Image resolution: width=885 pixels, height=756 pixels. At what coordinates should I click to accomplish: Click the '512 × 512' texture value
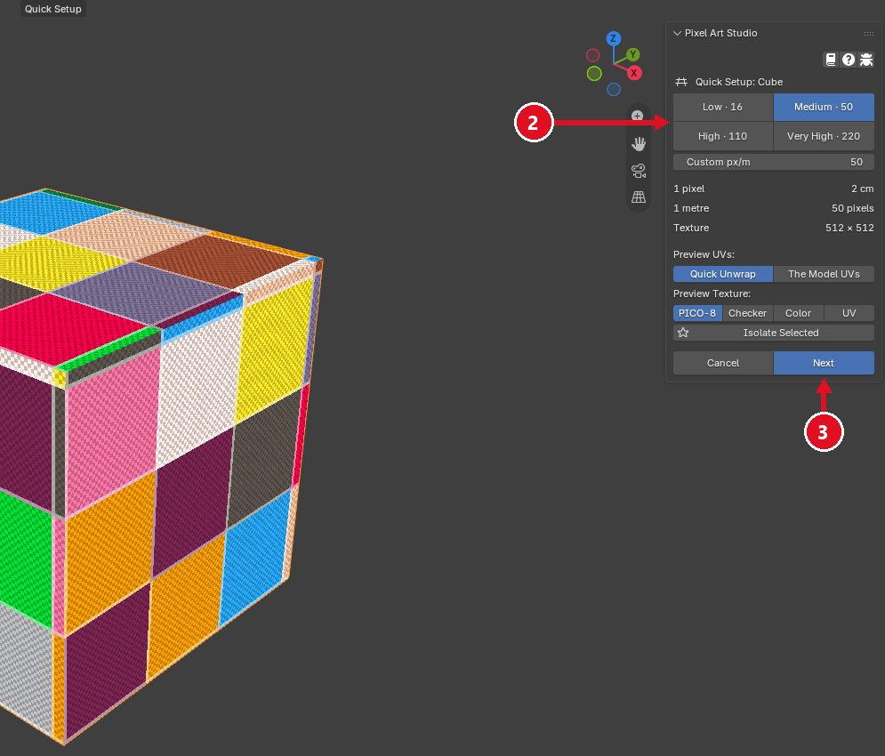point(849,228)
